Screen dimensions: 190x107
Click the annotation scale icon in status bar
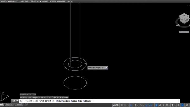pos(164,105)
